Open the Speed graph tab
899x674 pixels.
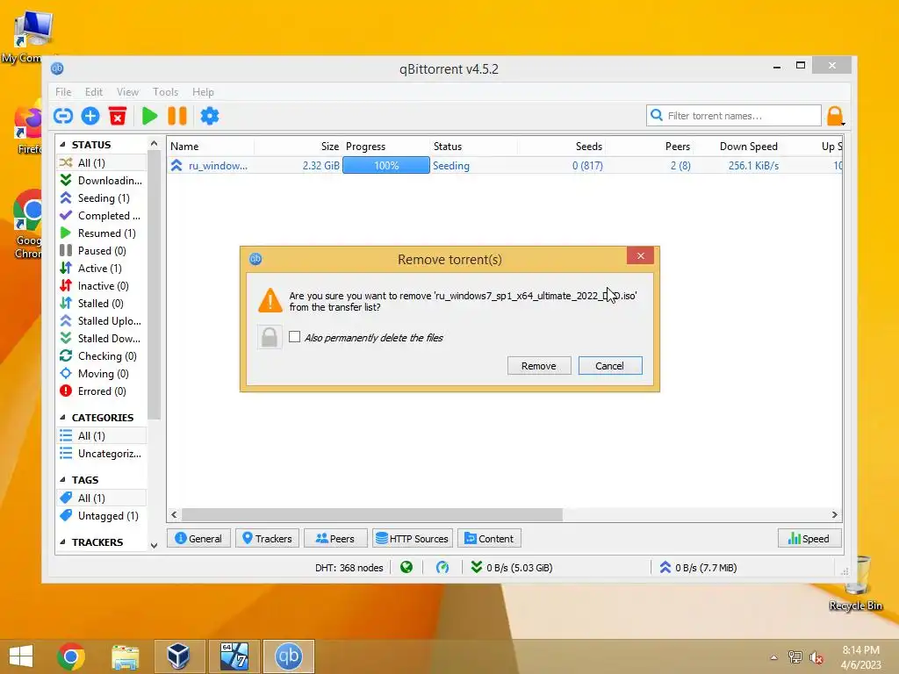[x=809, y=538]
